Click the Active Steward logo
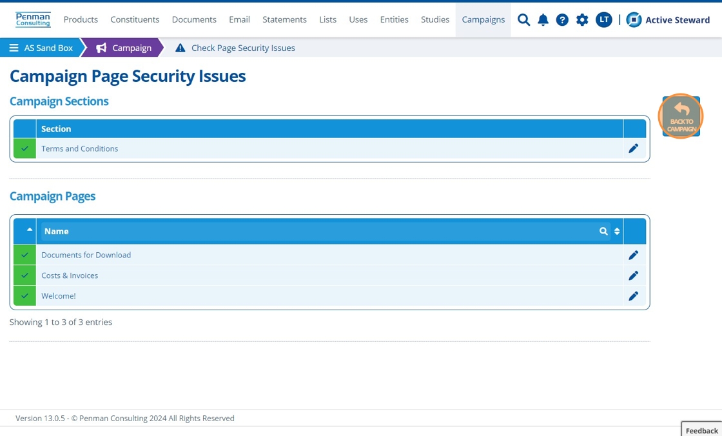Image resolution: width=722 pixels, height=436 pixels. click(x=668, y=20)
